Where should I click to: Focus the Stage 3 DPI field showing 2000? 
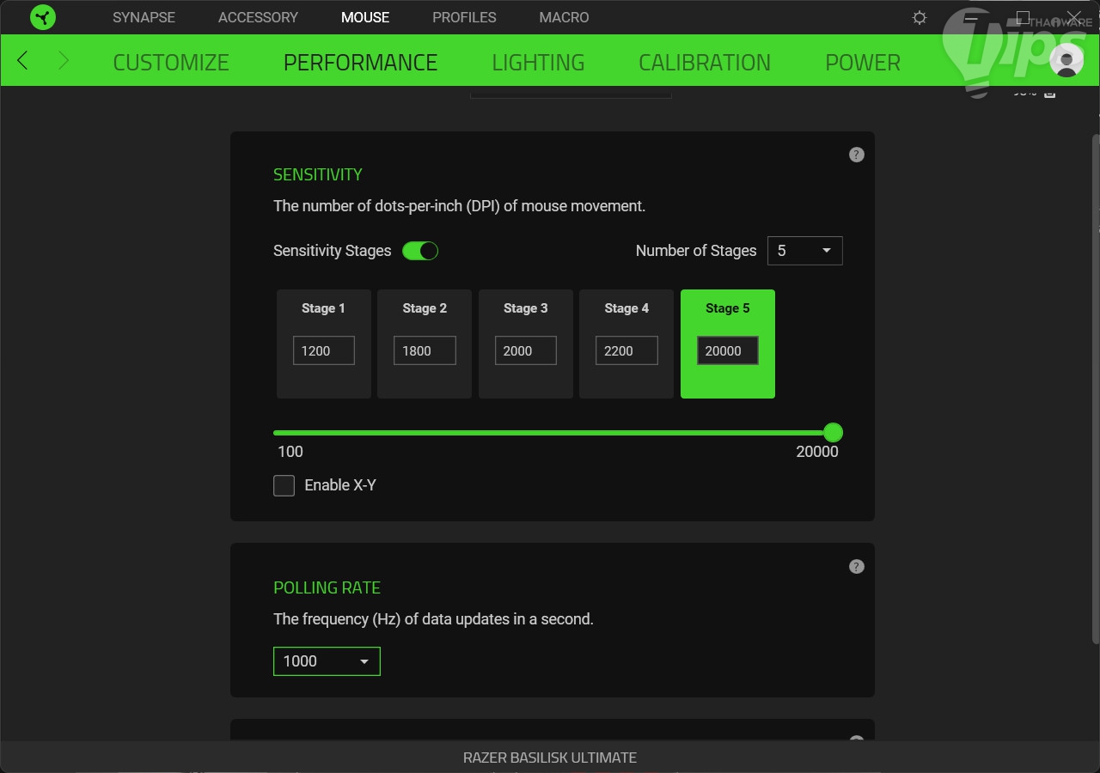click(526, 350)
